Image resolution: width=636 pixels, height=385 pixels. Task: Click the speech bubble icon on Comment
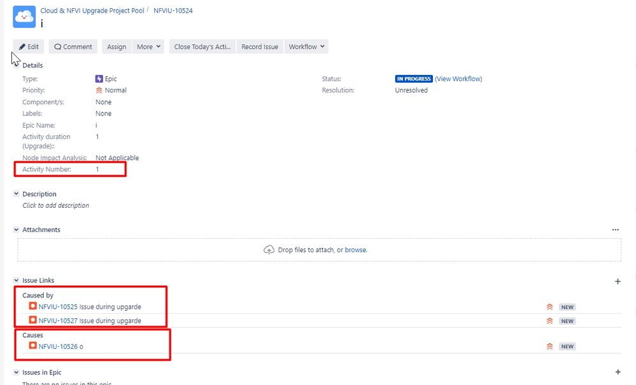click(57, 46)
